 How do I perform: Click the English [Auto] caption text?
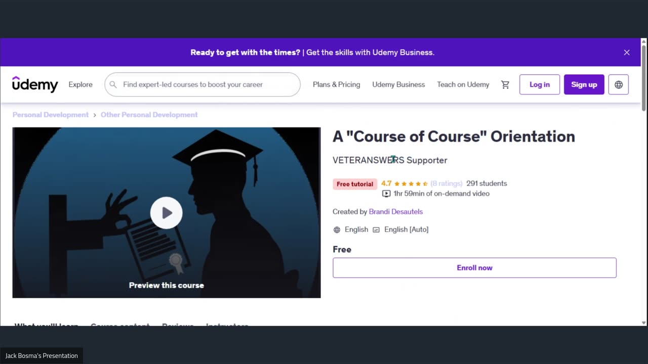click(406, 230)
